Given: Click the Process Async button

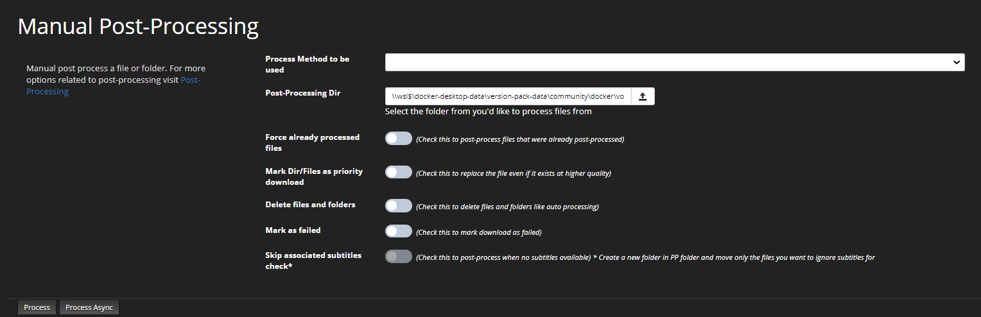Looking at the screenshot, I should (x=89, y=307).
